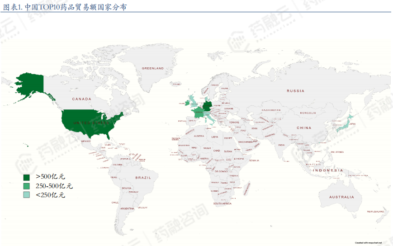Click the CANADA country label
Viewport: 393px width, 246px height.
click(82, 99)
